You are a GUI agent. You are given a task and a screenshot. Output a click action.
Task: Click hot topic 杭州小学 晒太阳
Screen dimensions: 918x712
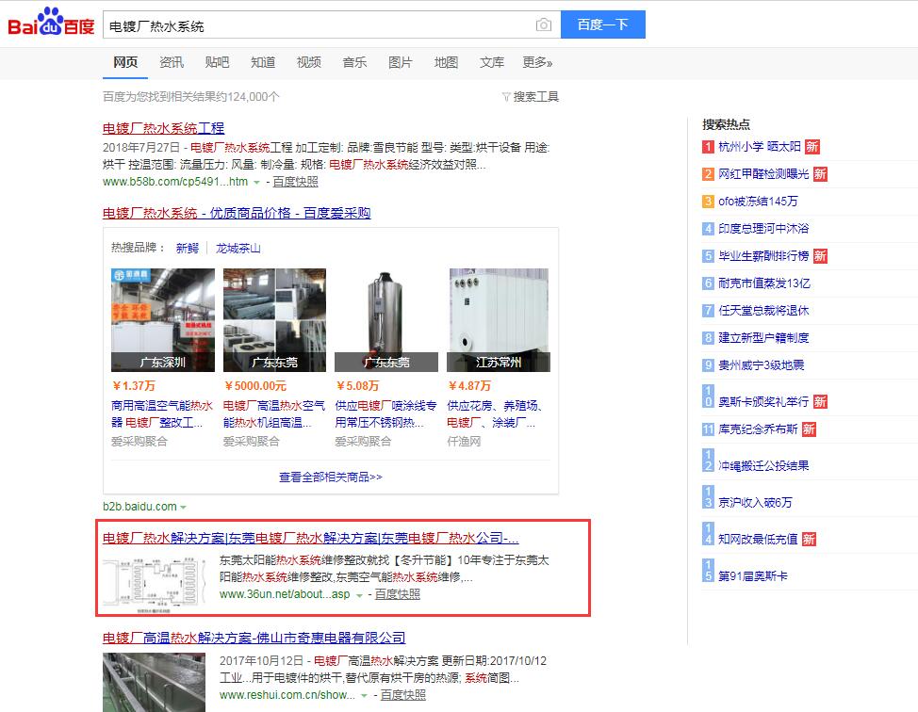[x=759, y=147]
